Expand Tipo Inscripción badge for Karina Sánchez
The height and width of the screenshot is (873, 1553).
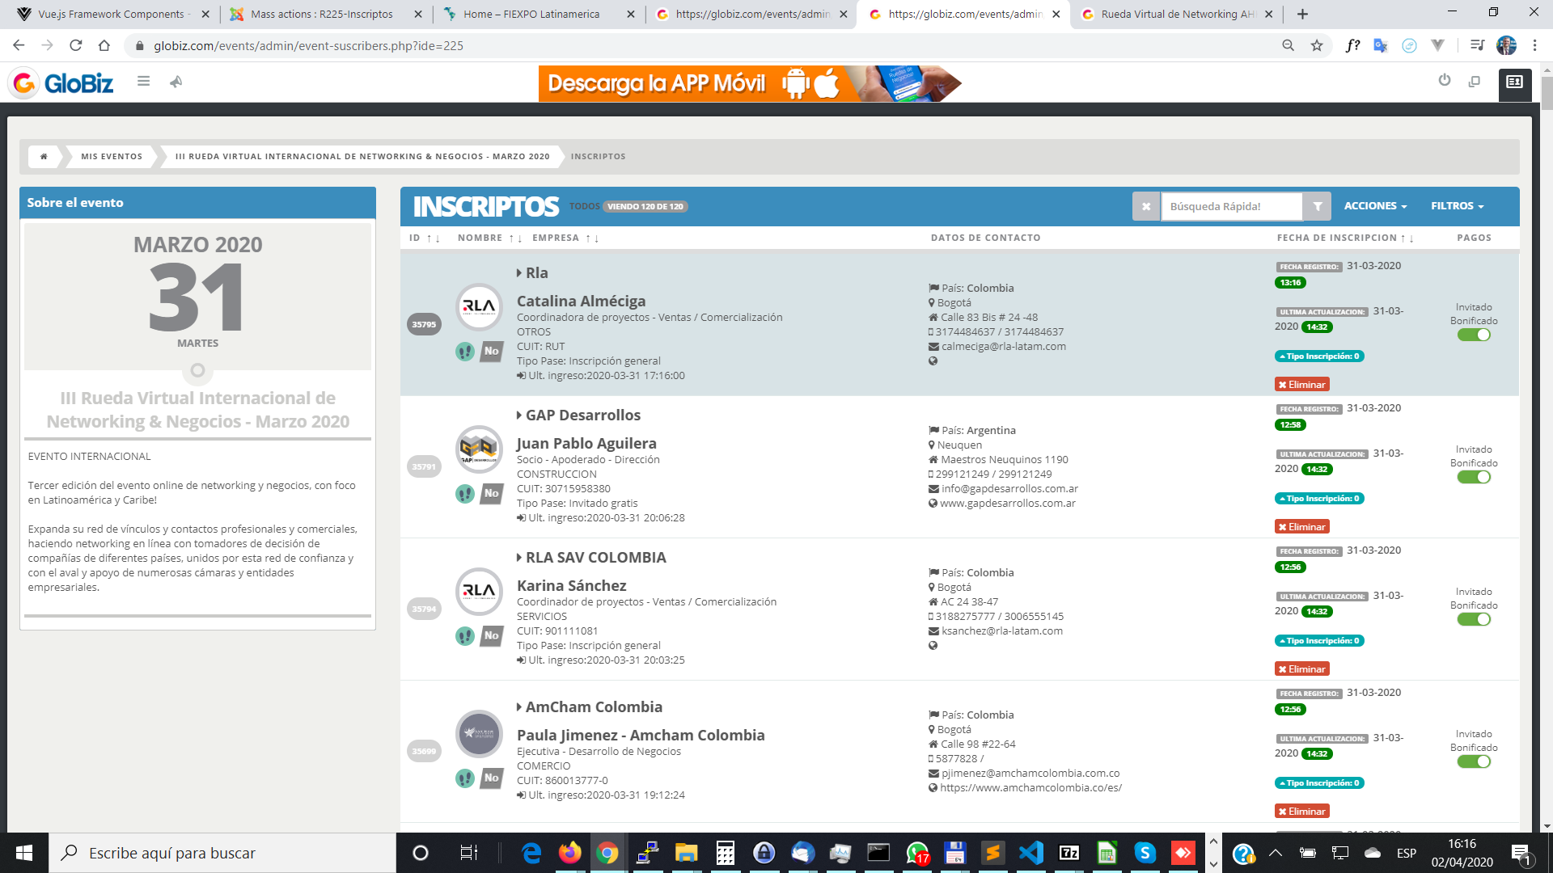click(x=1319, y=641)
